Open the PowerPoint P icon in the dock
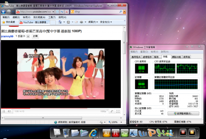This screenshot has height=139, width=206. [x=151, y=133]
